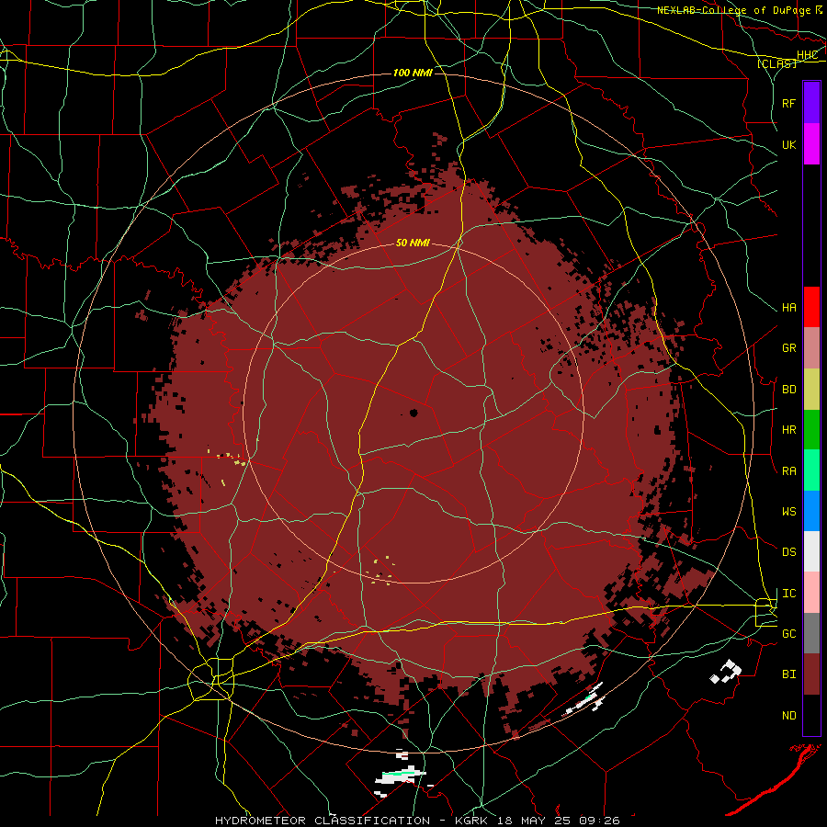Click the ND legend label
The width and height of the screenshot is (827, 827).
coord(788,716)
